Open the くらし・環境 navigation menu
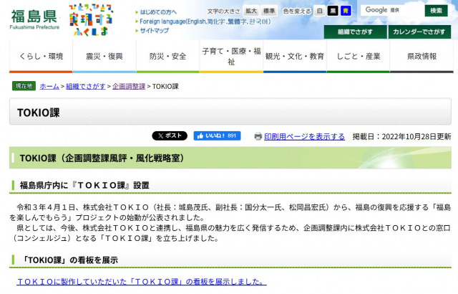 click(41, 56)
